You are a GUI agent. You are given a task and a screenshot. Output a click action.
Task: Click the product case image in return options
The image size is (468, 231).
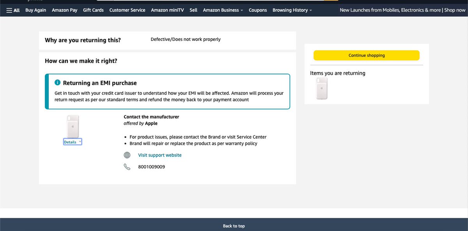73,126
